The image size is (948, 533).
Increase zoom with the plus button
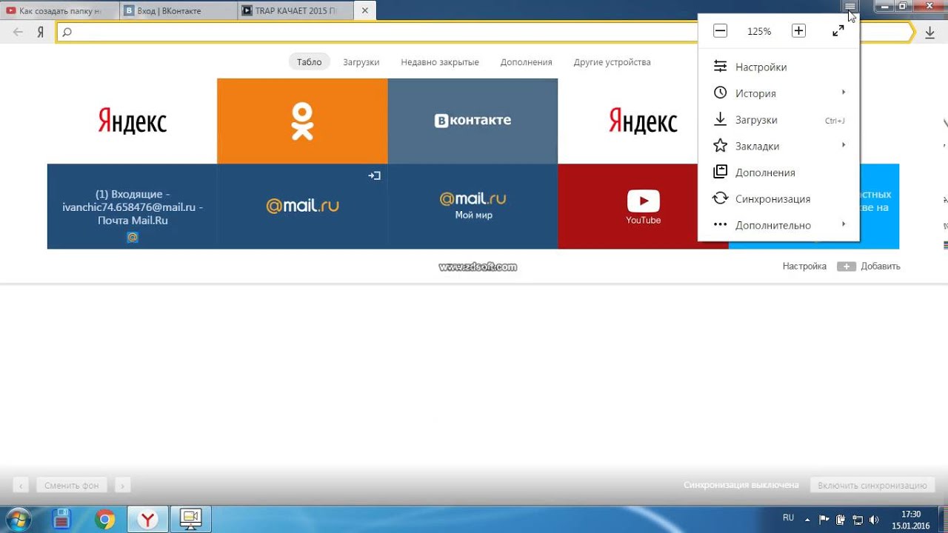coord(798,31)
